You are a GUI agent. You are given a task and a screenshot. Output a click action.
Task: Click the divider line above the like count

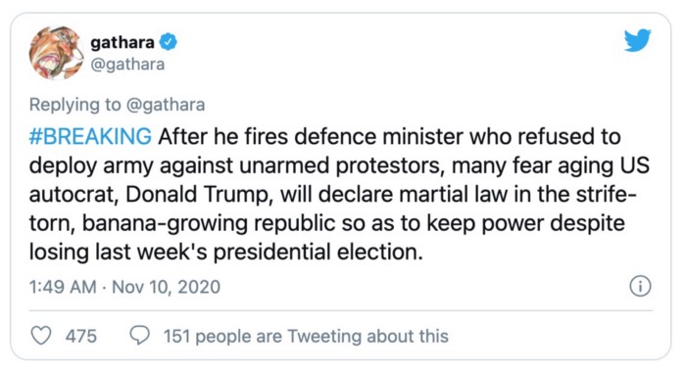tap(341, 311)
